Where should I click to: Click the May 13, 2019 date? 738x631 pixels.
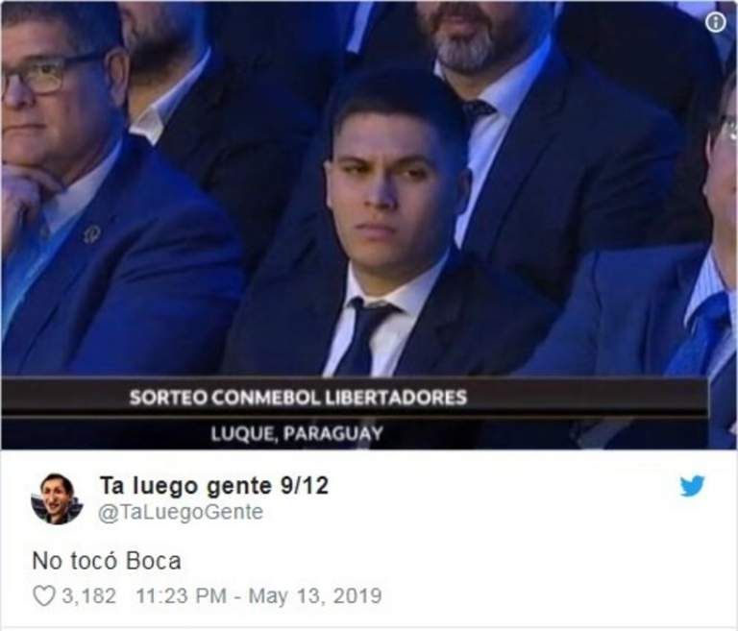click(315, 596)
